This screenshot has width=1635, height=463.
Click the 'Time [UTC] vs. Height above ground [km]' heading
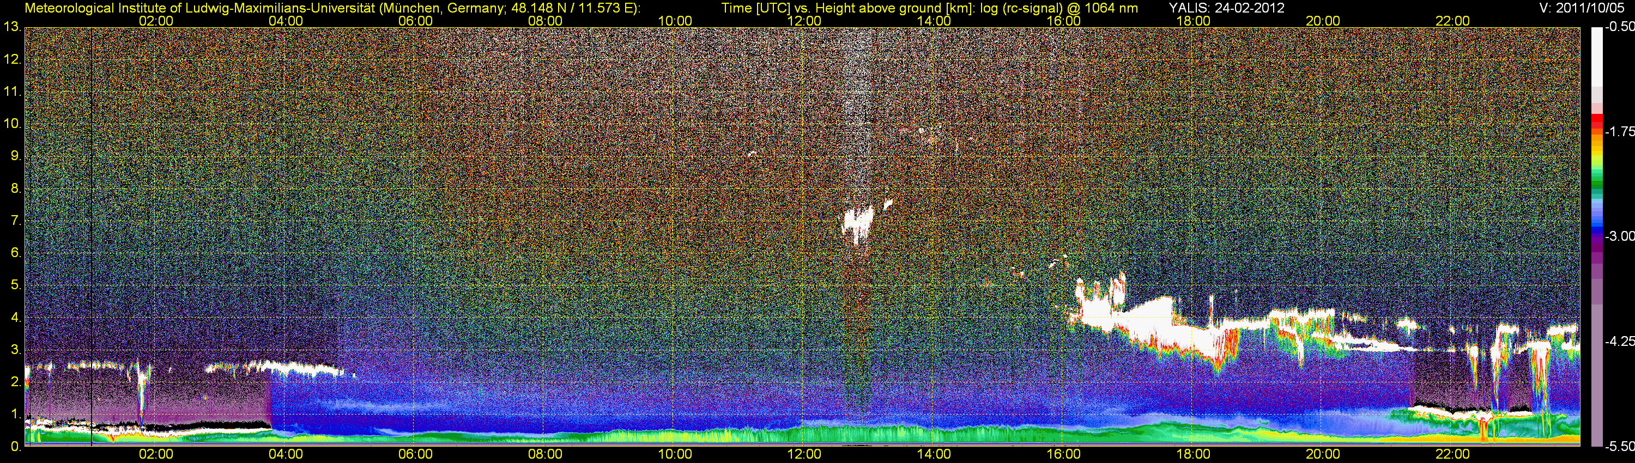point(847,8)
